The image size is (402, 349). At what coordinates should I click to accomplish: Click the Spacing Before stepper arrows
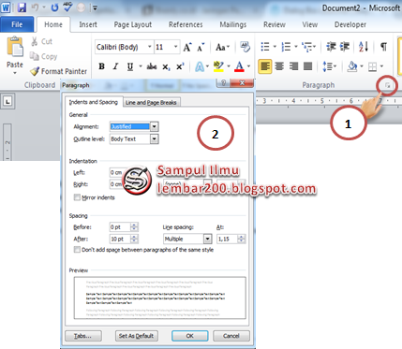tap(134, 227)
